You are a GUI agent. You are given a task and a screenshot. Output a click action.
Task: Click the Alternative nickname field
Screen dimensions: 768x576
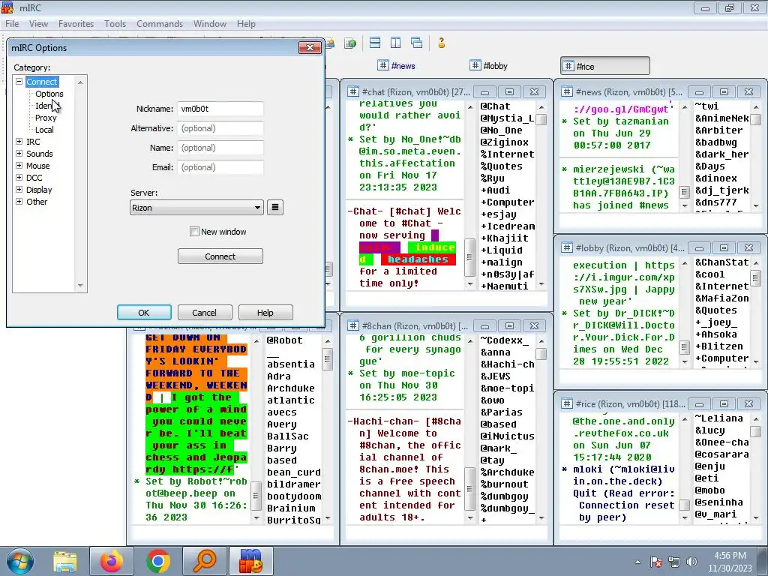coord(220,128)
